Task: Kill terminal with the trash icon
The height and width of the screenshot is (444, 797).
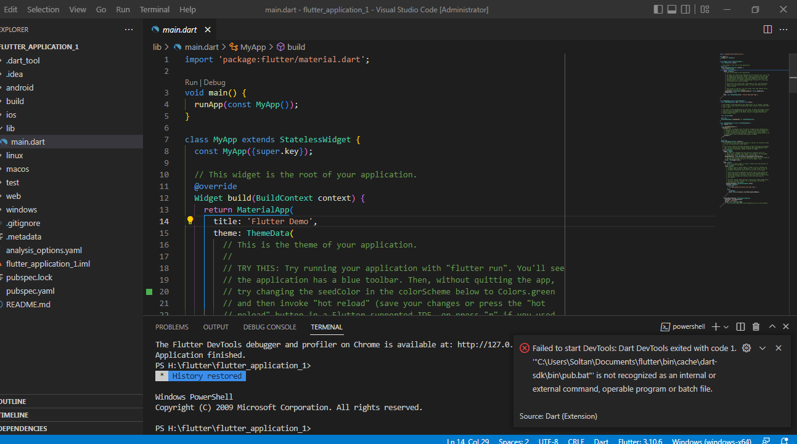Action: pyautogui.click(x=756, y=326)
